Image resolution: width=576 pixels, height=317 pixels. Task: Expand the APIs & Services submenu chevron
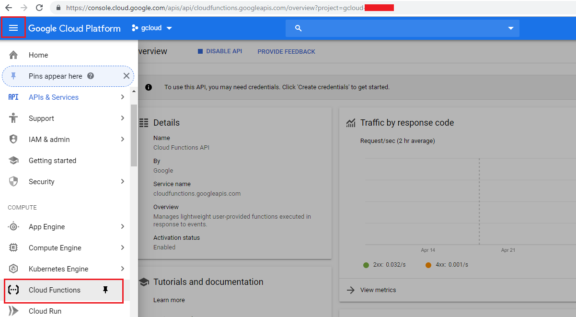pos(123,97)
